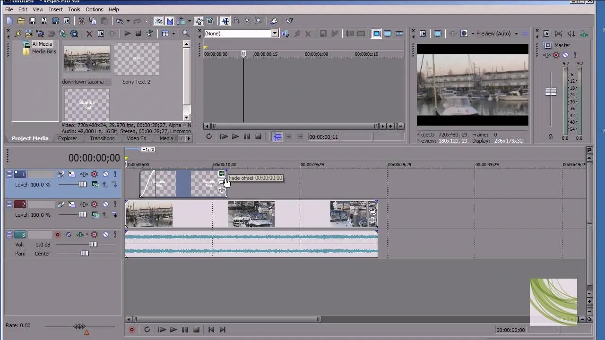This screenshot has height=340, width=605.
Task: Toggle Automatic Crossfades button
Action: click(x=170, y=21)
